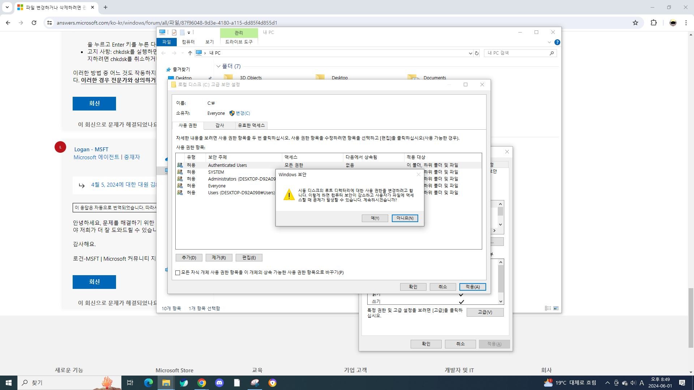The height and width of the screenshot is (390, 694).
Task: Click Chrome bookmark star icon
Action: coord(635,23)
